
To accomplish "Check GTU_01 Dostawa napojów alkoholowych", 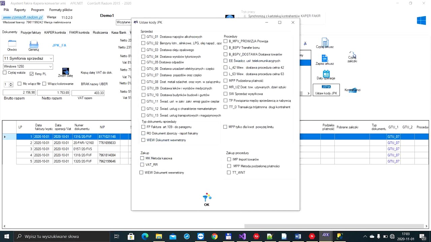I will tap(143, 37).
